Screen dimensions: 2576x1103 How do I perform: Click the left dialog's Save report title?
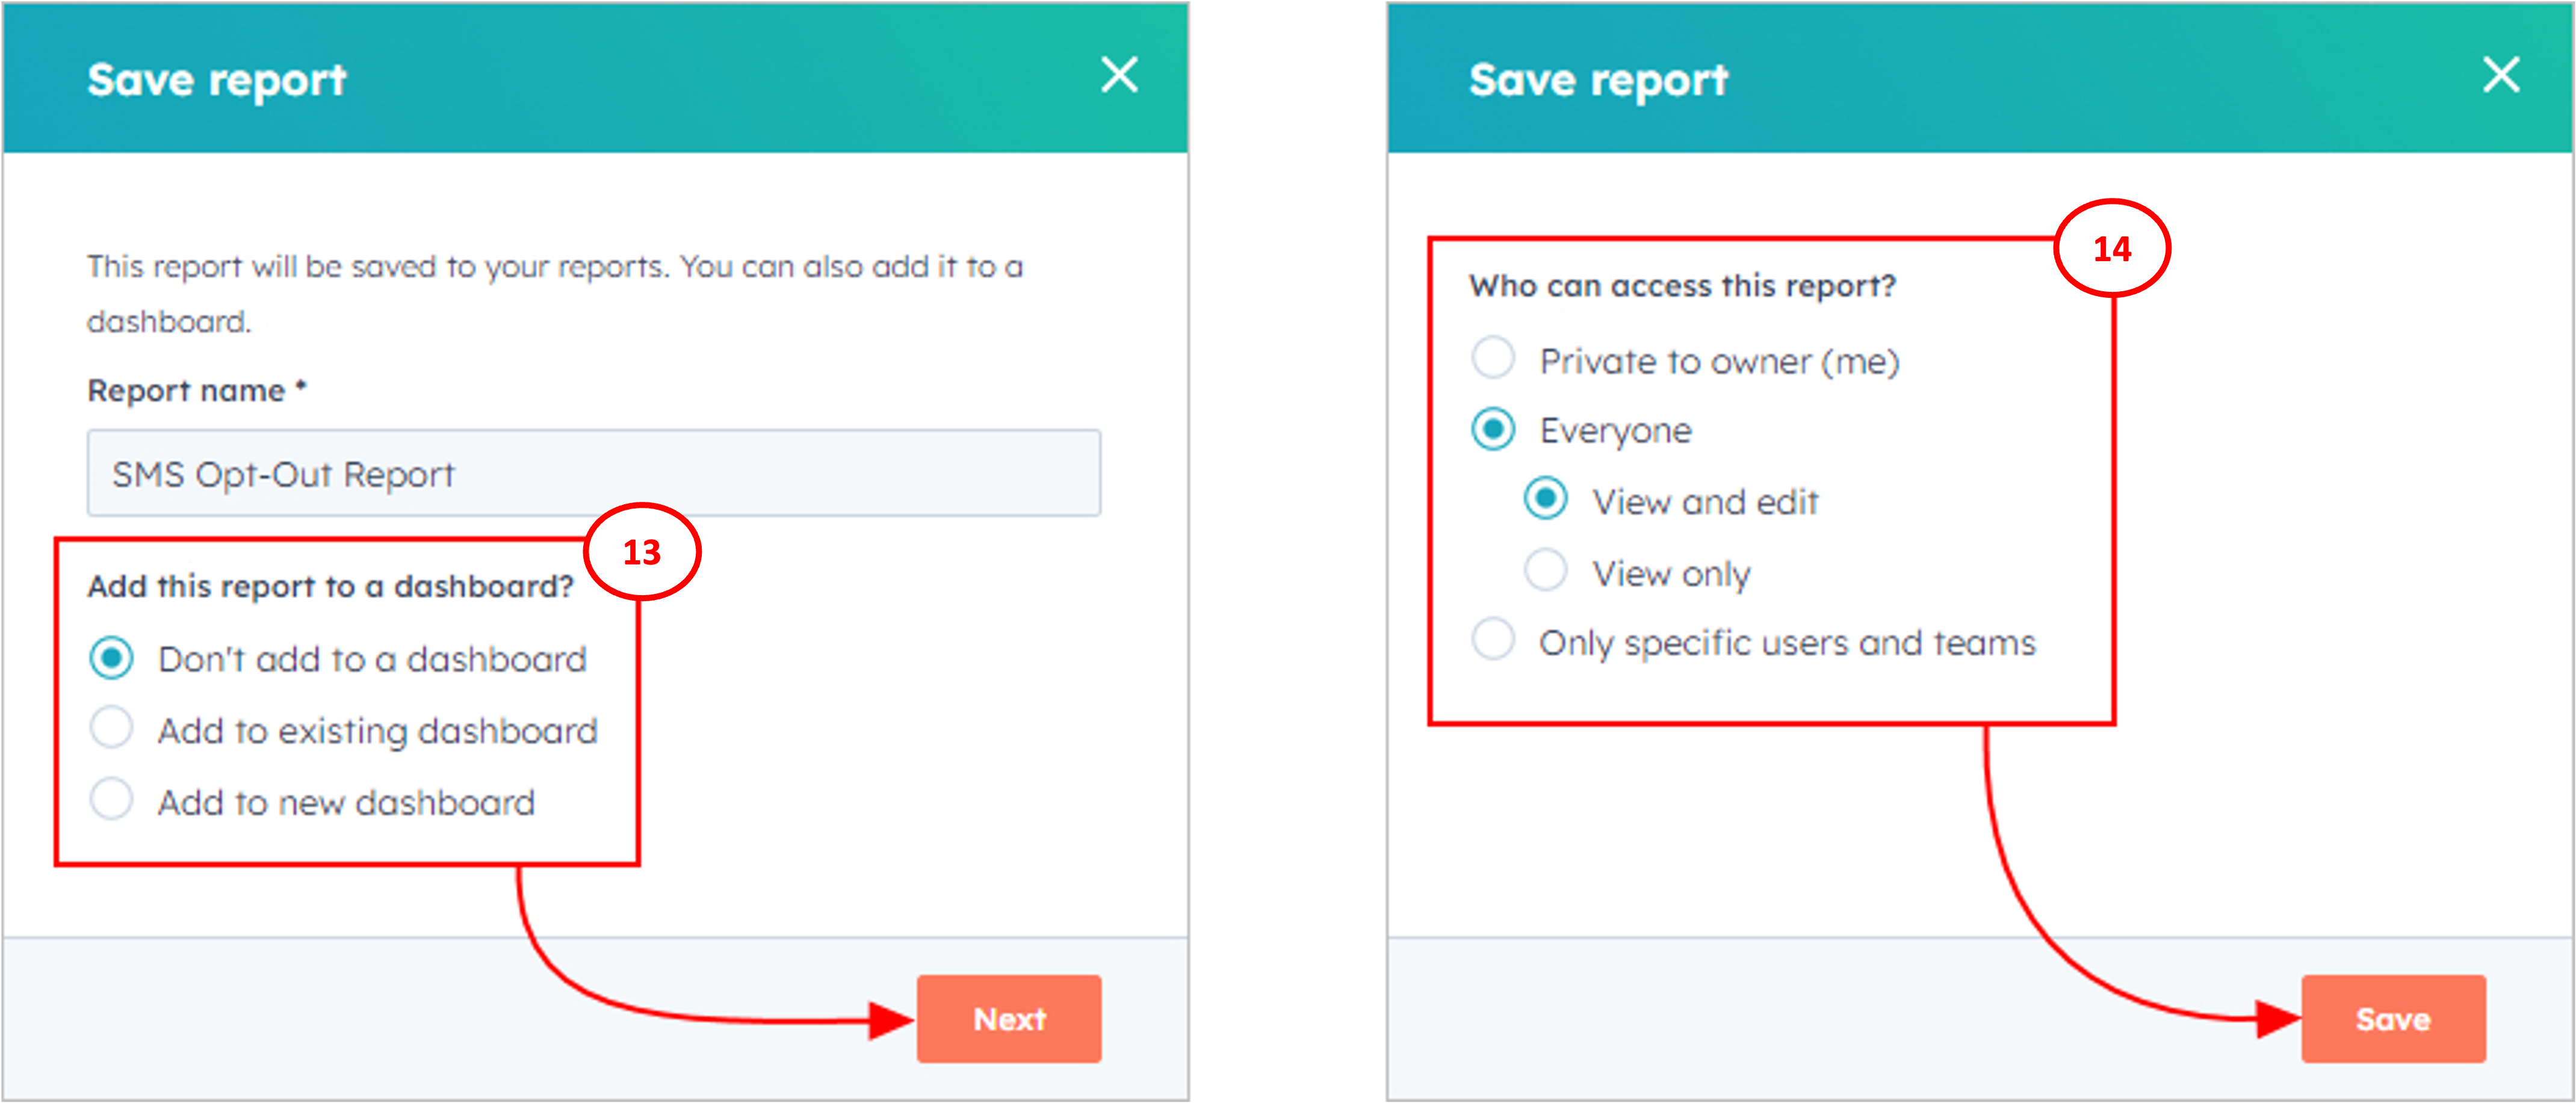tap(216, 80)
